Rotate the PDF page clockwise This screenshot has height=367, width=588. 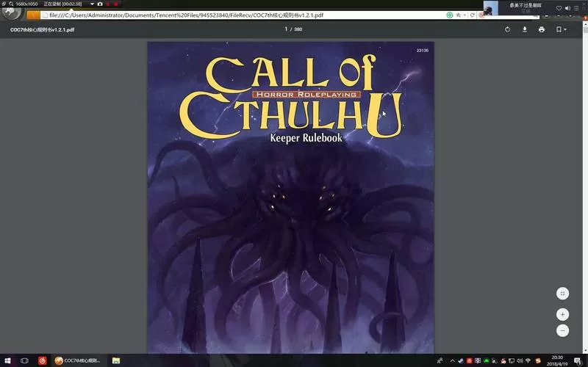[507, 29]
